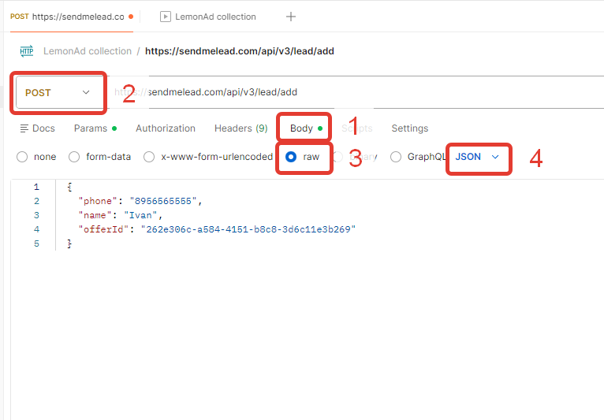The image size is (604, 420).
Task: Click the Docs document icon
Action: click(x=24, y=128)
